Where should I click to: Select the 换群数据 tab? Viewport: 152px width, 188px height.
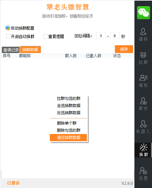coord(30,49)
